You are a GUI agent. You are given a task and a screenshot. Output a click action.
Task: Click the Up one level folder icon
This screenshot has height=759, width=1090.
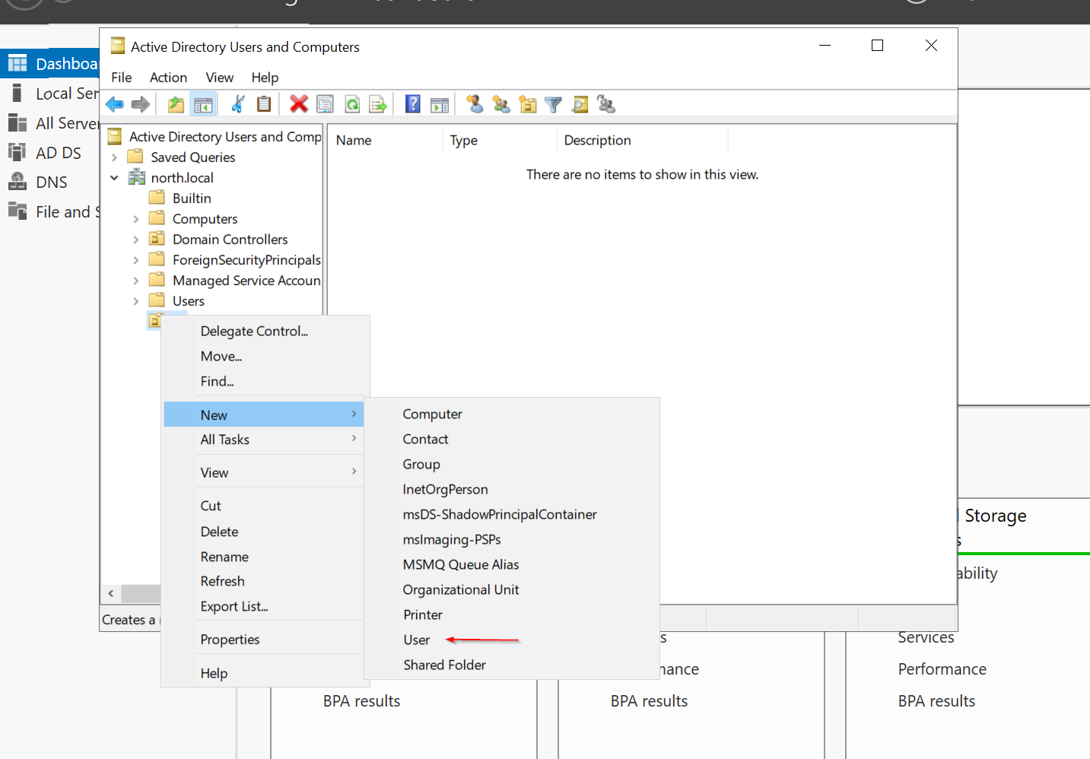(176, 104)
